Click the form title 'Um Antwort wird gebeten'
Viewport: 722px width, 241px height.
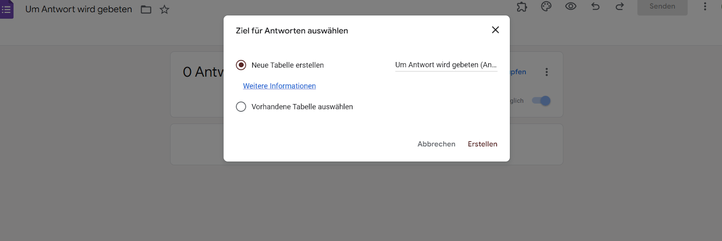tap(79, 9)
